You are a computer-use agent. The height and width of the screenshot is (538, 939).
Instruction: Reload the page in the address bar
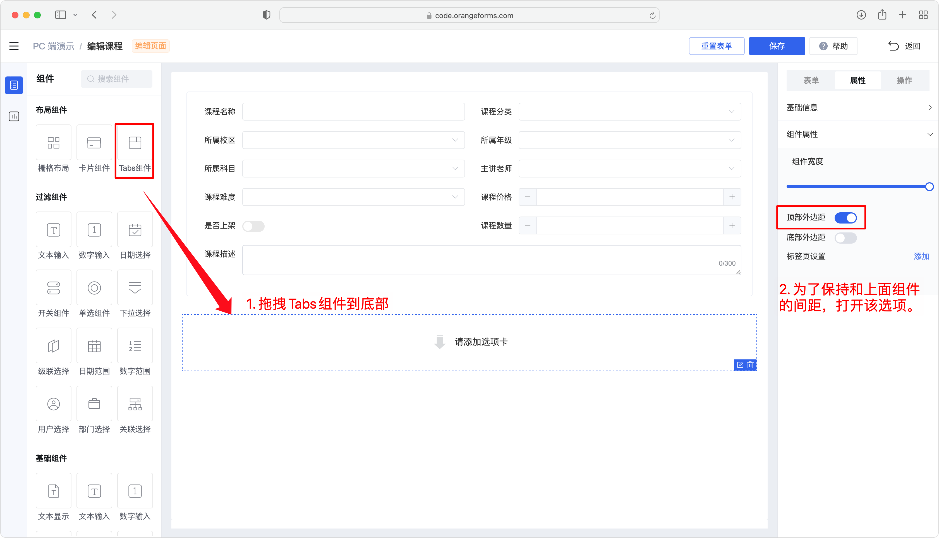point(652,15)
